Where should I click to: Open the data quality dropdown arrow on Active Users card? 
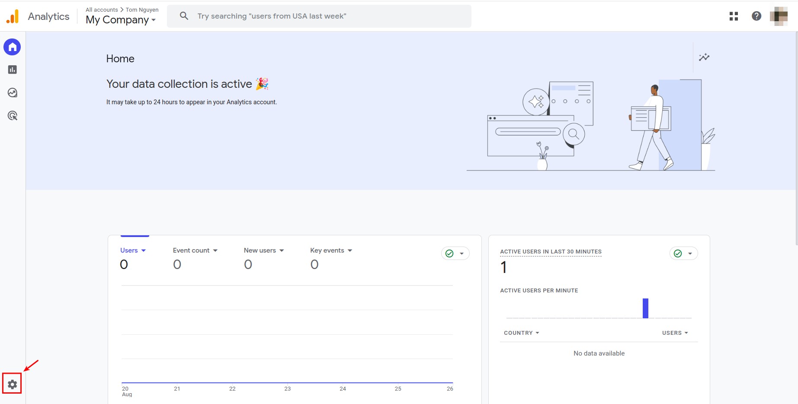[690, 253]
